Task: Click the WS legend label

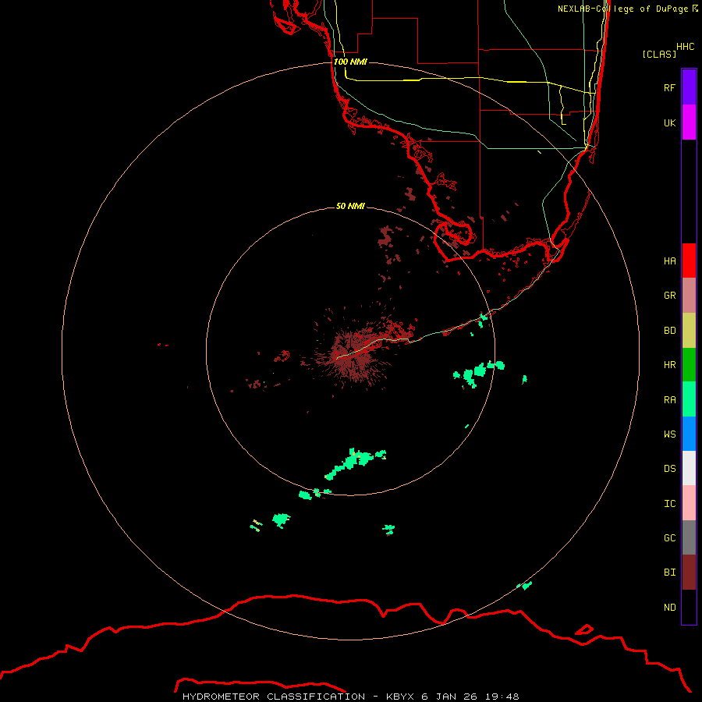Action: click(669, 434)
